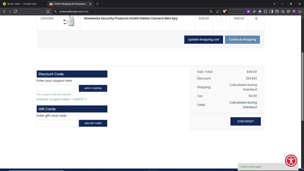Viewport: 304px width, 171px height.
Task: Open the Leo AI sparkle icon
Action: point(283,11)
